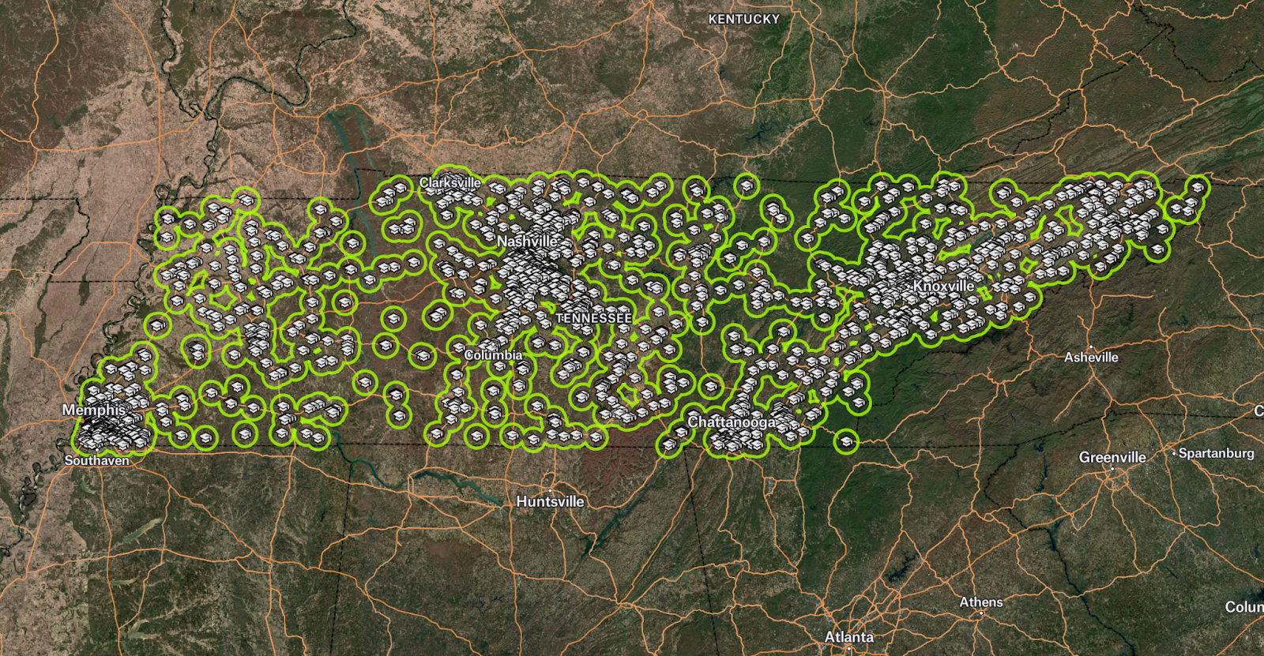Image resolution: width=1264 pixels, height=656 pixels.
Task: Click the TENNESSEE state label
Action: pos(594,318)
